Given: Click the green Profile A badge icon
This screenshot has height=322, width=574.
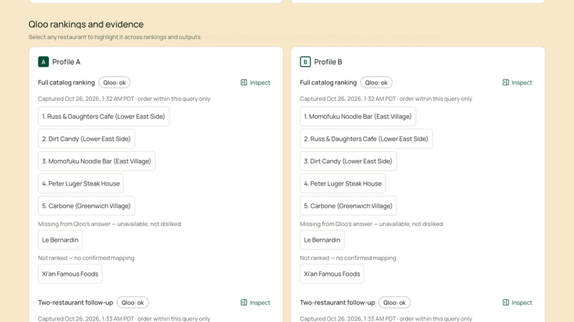Looking at the screenshot, I should click(x=43, y=62).
